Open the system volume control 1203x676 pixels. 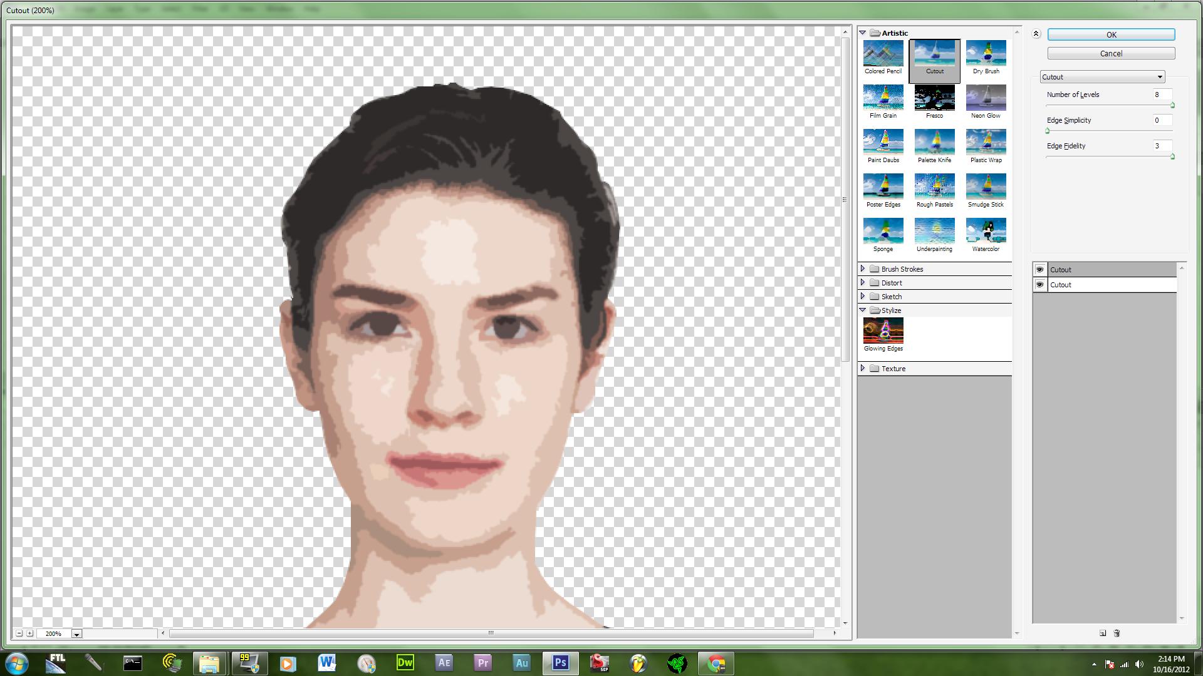click(x=1139, y=664)
